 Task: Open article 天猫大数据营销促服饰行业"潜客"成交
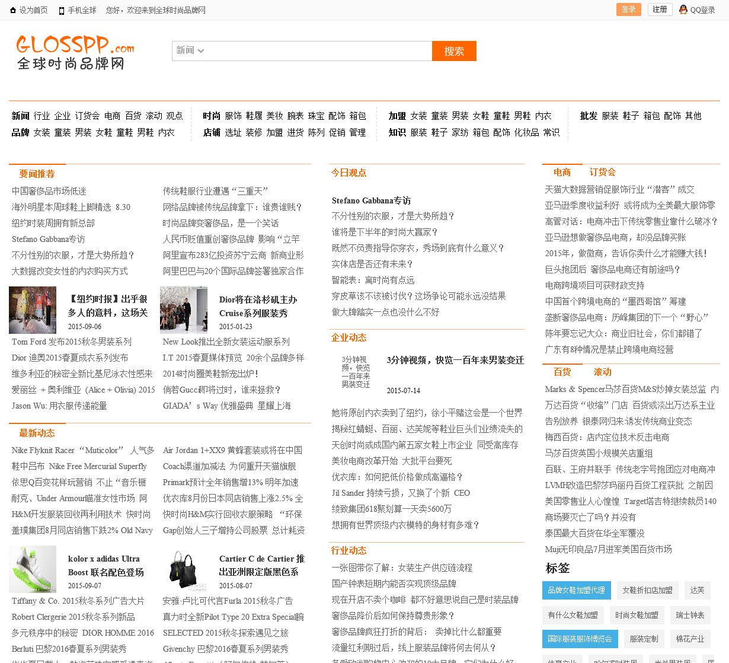(x=620, y=189)
